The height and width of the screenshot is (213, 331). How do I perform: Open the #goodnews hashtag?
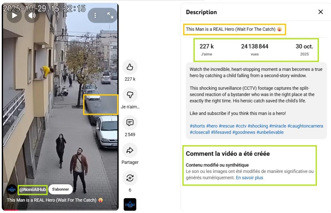tap(244, 132)
